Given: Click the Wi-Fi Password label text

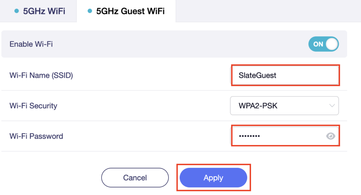Looking at the screenshot, I should (36, 136).
